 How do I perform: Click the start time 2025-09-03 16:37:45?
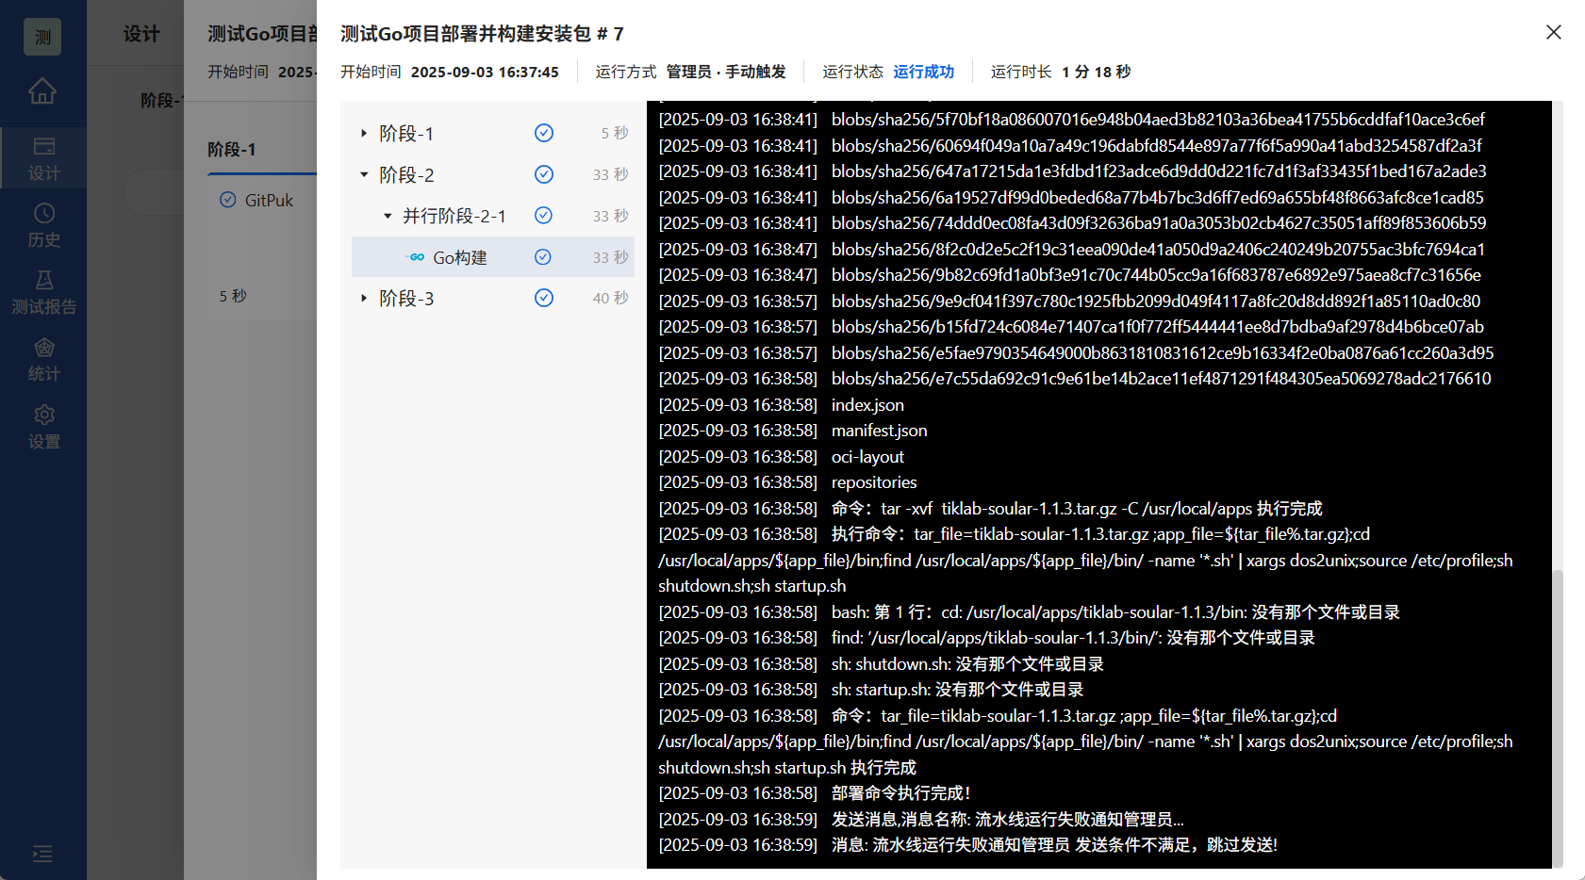[485, 72]
